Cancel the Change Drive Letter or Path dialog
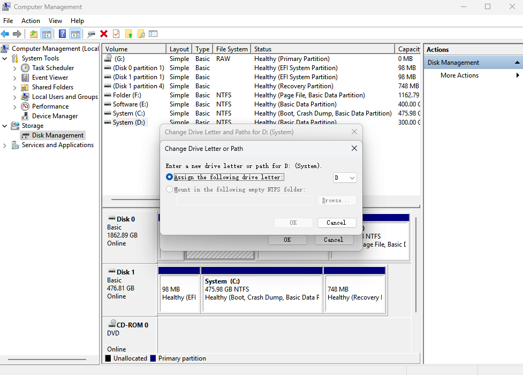Viewport: 523px width, 375px height. pyautogui.click(x=336, y=223)
